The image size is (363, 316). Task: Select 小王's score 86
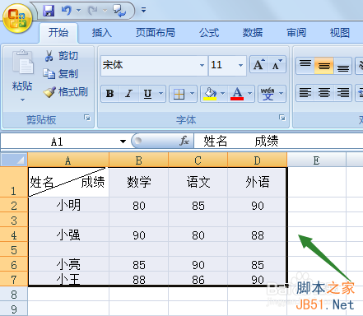198,279
